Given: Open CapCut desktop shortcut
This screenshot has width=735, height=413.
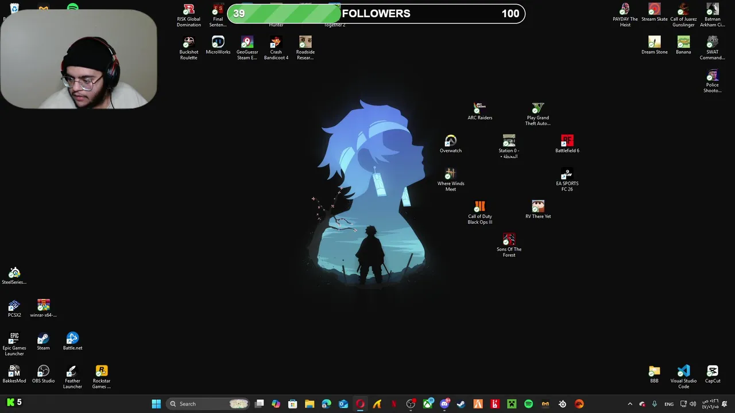Looking at the screenshot, I should 712,374.
